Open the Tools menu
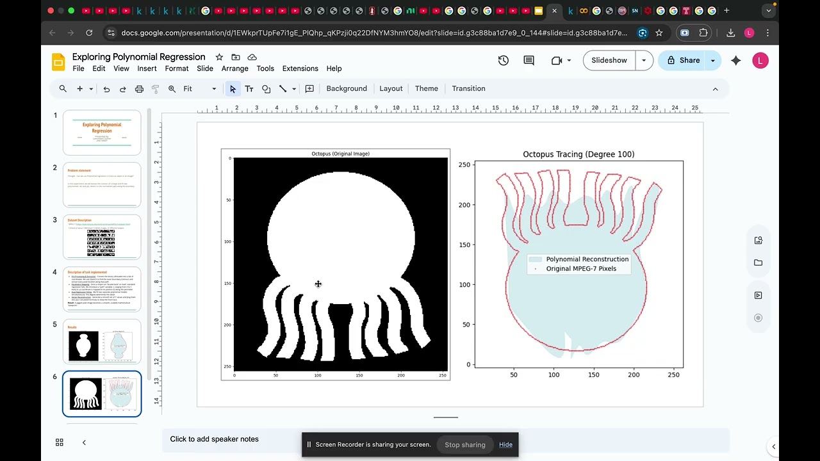Viewport: 820px width, 461px height. (265, 69)
